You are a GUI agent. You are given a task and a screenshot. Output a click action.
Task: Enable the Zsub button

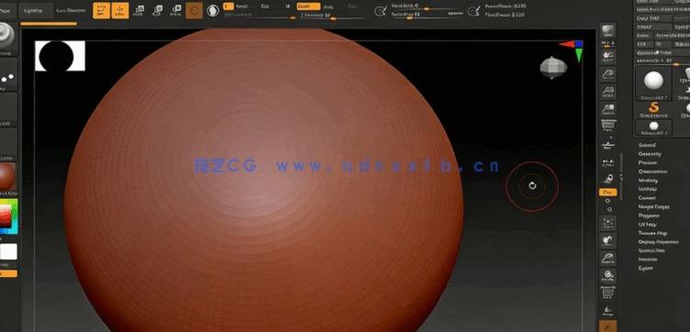pos(328,6)
